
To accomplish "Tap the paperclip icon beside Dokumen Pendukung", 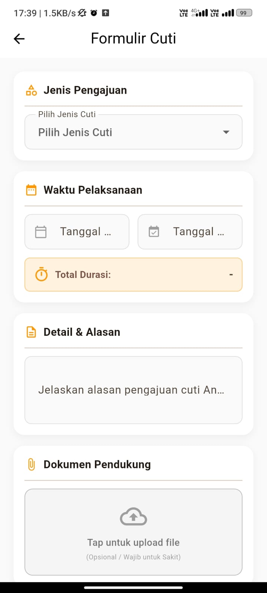I will [x=31, y=464].
